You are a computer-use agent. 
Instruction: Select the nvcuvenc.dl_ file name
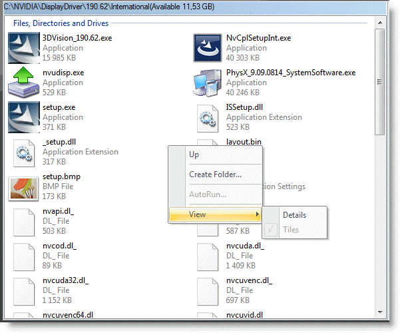(x=249, y=280)
